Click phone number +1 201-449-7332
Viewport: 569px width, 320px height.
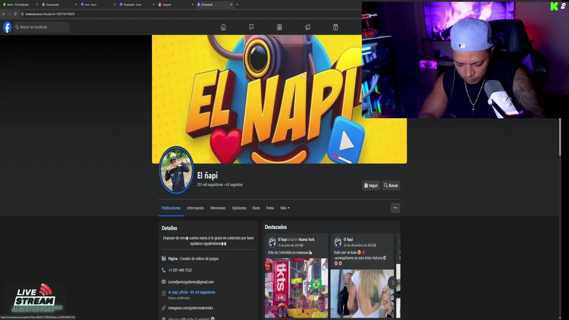tap(180, 270)
